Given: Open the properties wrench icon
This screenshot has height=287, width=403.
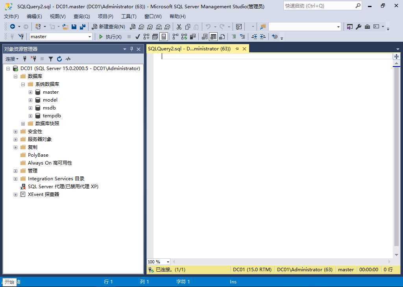Looking at the screenshot, I should (x=359, y=26).
